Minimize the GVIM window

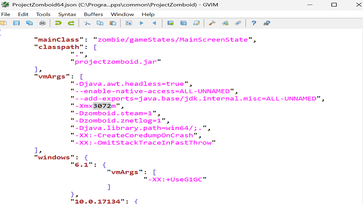pyautogui.click(x=310, y=5)
